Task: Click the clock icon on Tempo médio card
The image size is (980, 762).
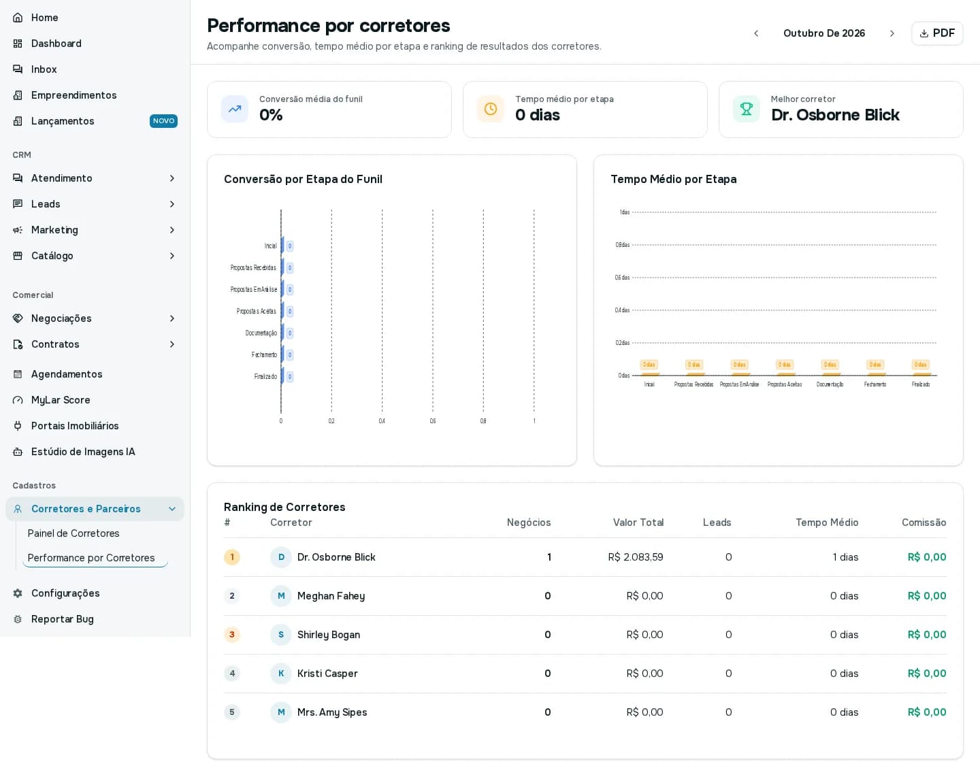Action: click(x=491, y=109)
